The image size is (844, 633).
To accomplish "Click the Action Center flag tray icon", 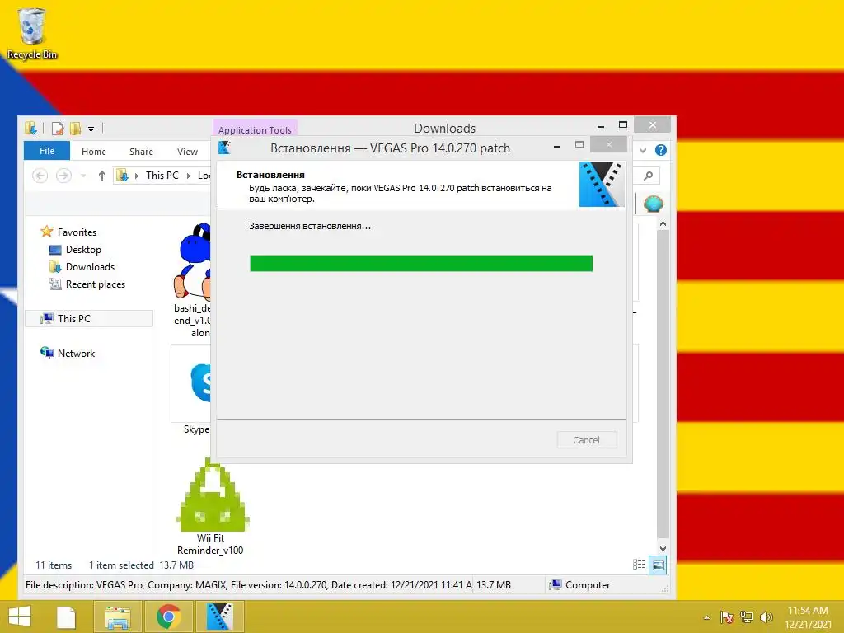I will (726, 617).
